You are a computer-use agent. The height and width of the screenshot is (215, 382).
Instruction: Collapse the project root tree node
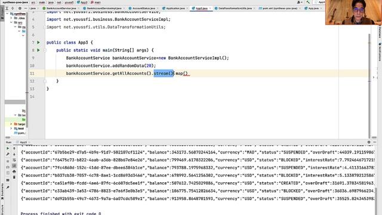(7, 14)
